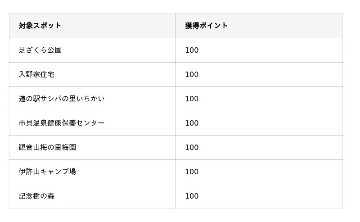Image resolution: width=360 pixels, height=222 pixels.
Task: Click the word ポイント in the header
Action: click(x=213, y=26)
